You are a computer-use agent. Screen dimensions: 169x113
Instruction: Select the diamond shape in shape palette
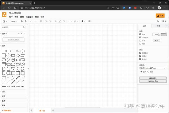18,55
